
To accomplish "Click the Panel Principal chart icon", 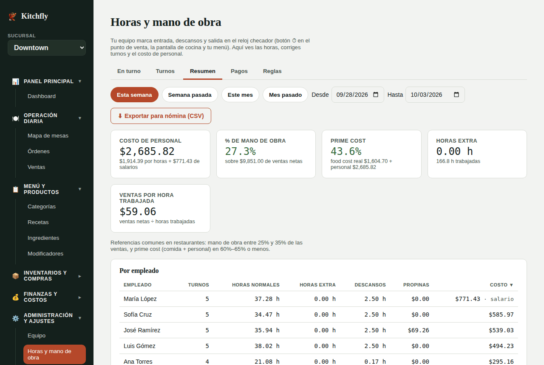I will coord(15,81).
